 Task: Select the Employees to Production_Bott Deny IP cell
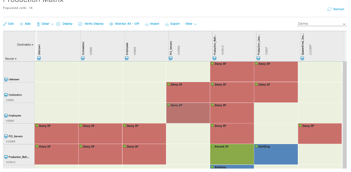coord(232,113)
